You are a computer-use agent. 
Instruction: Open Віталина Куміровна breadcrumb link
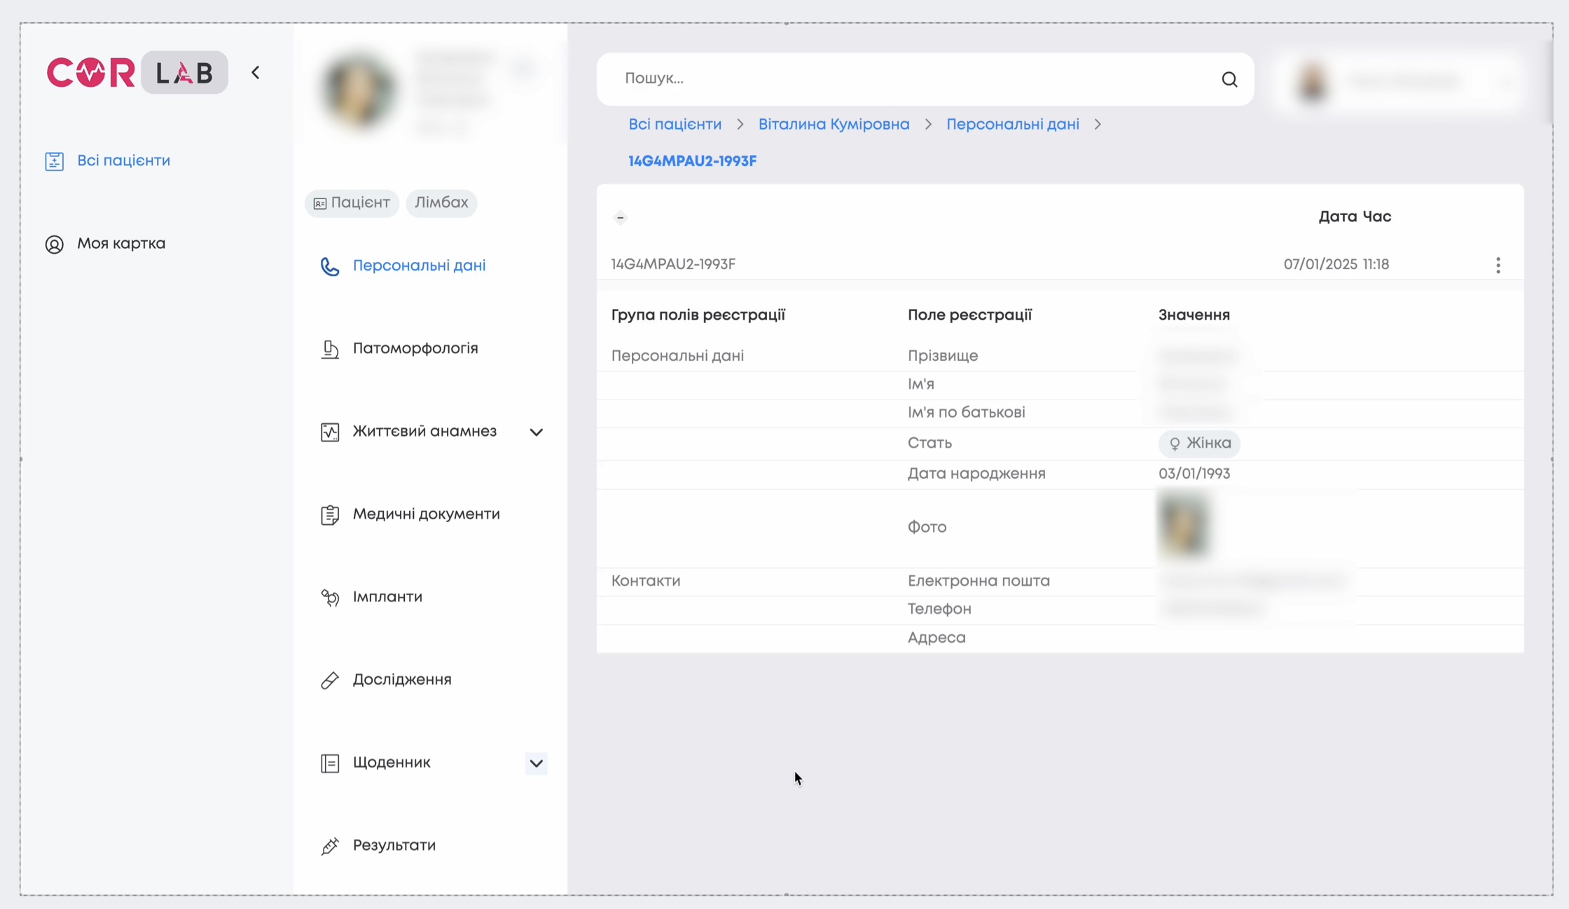(x=834, y=124)
